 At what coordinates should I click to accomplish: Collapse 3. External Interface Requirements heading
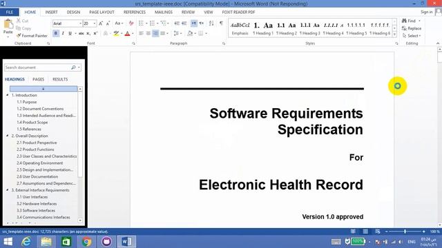coord(8,190)
